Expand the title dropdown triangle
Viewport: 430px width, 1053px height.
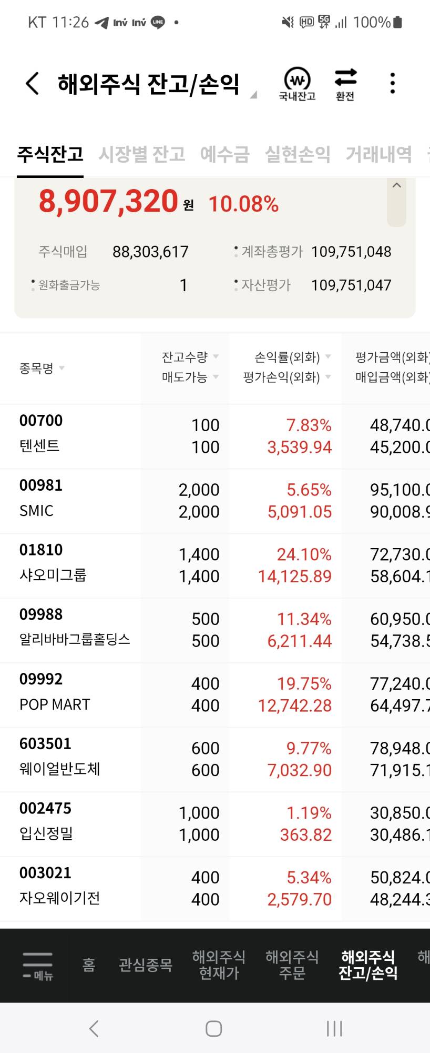click(x=253, y=95)
